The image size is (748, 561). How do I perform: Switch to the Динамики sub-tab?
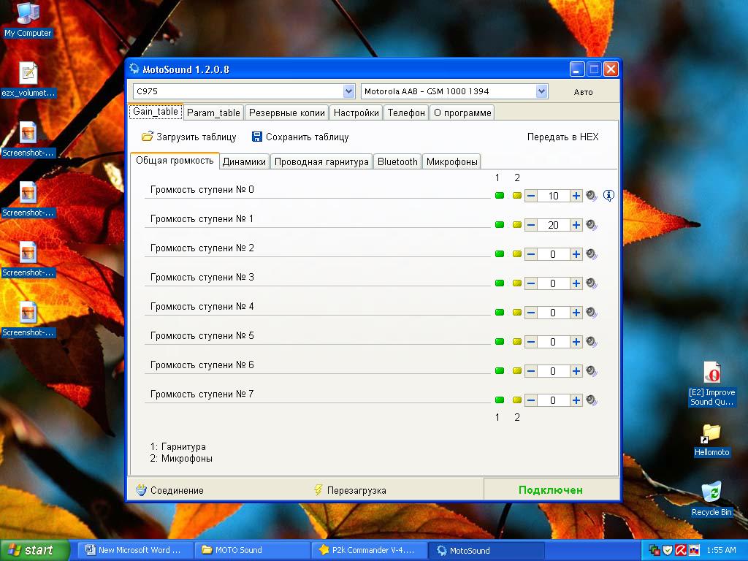(244, 161)
